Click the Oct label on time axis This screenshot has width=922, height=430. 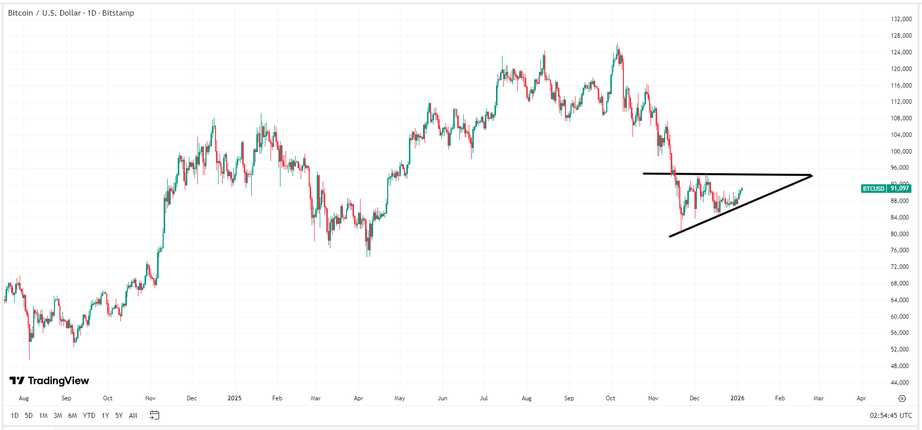point(107,398)
